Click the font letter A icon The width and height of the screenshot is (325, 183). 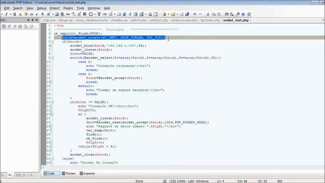coord(20,14)
